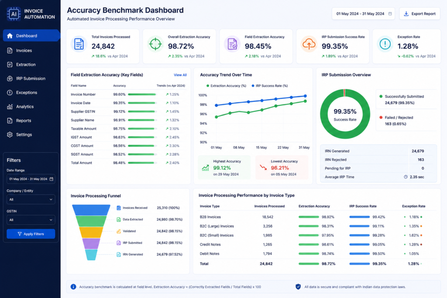Go to Dashboard in sidebar menu
Screen dimensions: 447x298
[31, 36]
